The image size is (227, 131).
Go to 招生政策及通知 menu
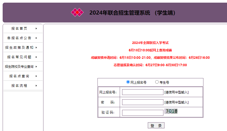(x=19, y=48)
